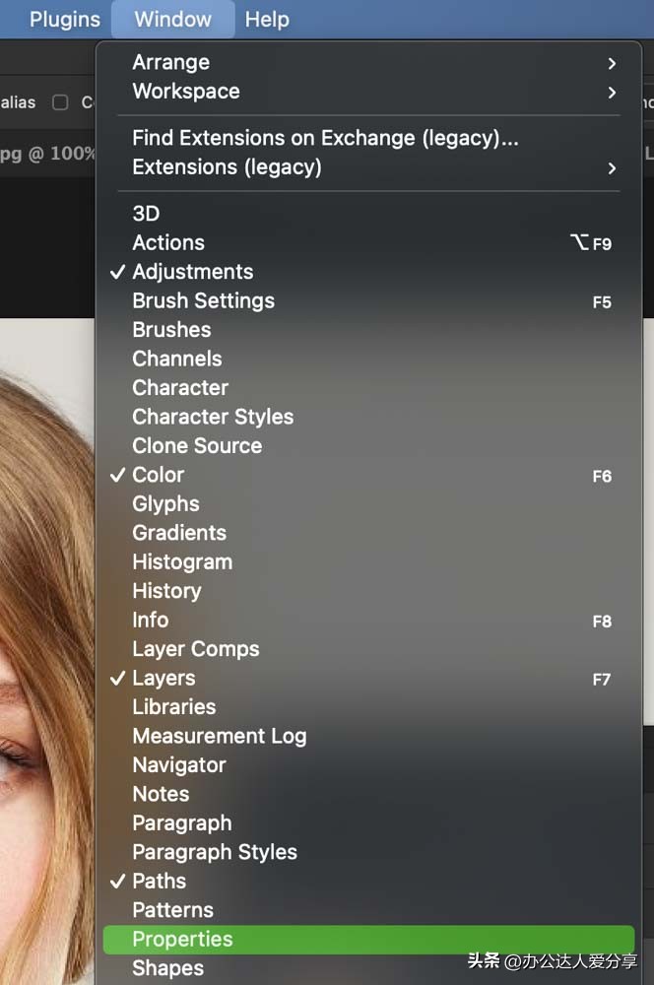Open the Character panel
This screenshot has width=654, height=985.
tap(368, 387)
